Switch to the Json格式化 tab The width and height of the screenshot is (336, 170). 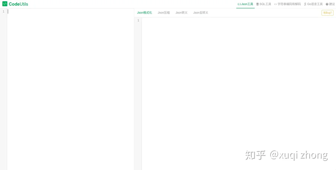tap(144, 13)
